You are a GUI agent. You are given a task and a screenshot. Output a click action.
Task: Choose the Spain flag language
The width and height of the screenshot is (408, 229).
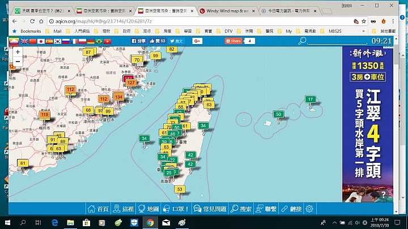pos(49,41)
